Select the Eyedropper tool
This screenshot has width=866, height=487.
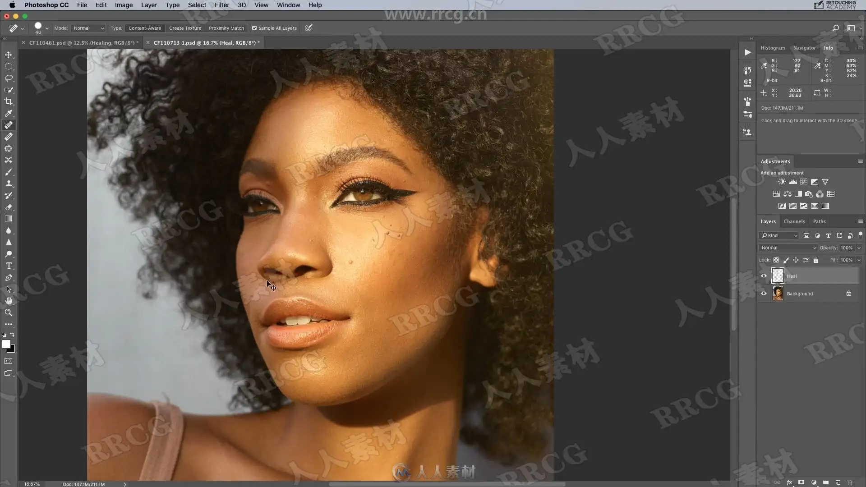pos(9,113)
